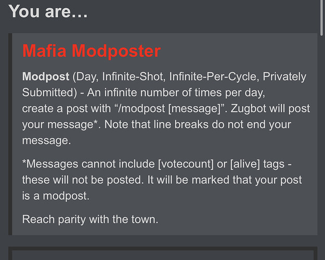
Task: Click the second quote box at the bottom
Action: (163, 253)
